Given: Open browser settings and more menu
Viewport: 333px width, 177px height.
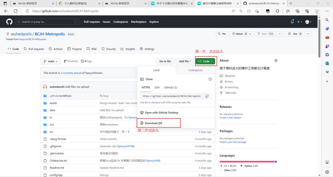Looking at the screenshot, I should [x=327, y=11].
